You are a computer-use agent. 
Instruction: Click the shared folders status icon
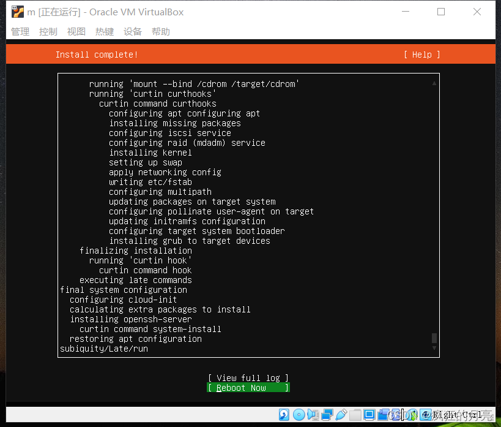click(355, 414)
